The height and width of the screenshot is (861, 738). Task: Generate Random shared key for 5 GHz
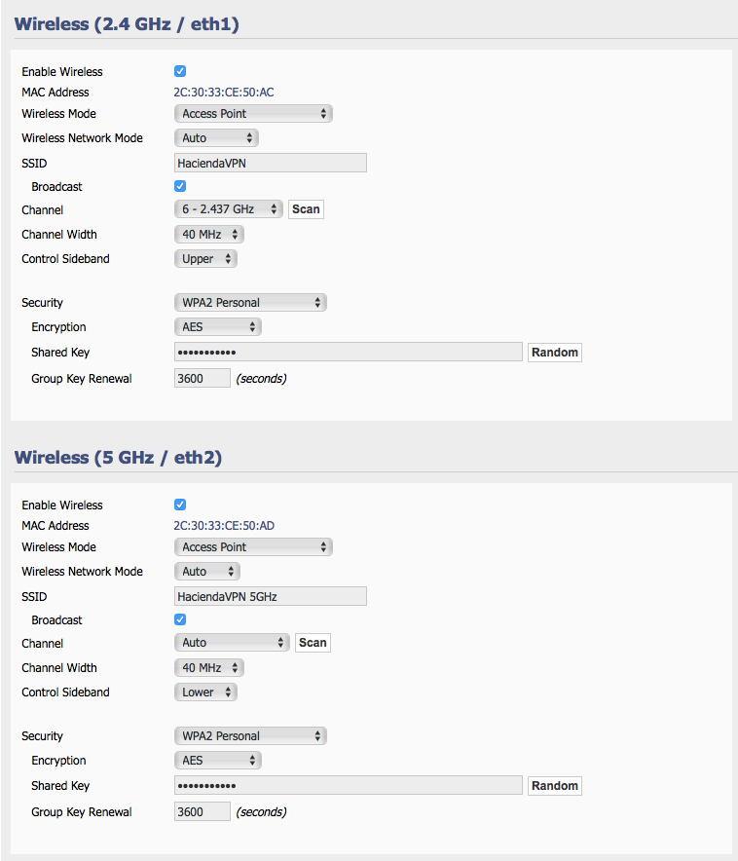(x=555, y=786)
